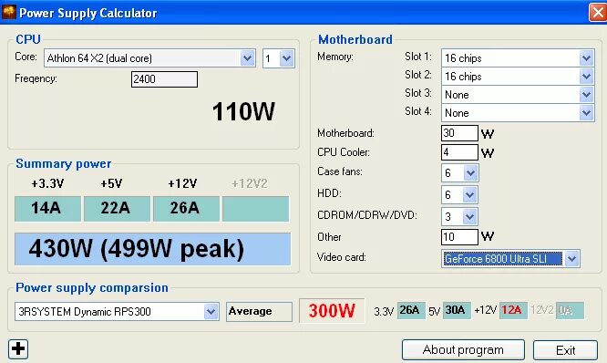Click the 26A value beside 3.3V

[x=411, y=310]
